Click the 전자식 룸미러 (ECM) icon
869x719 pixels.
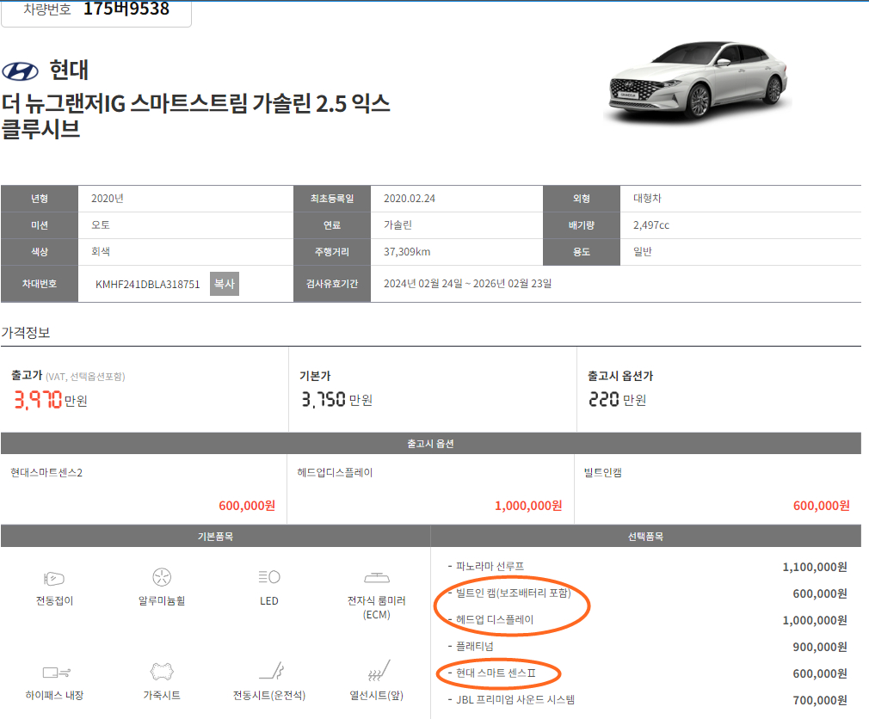pos(377,578)
